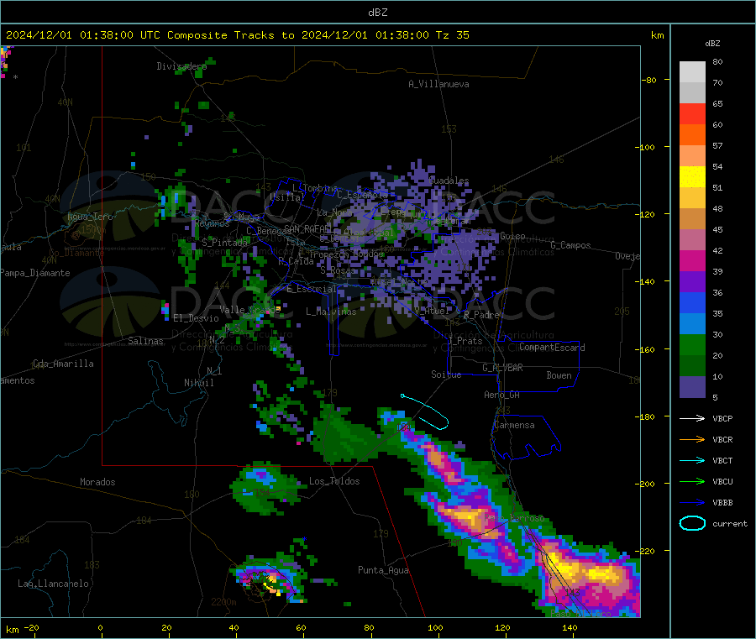This screenshot has height=639, width=756.
Task: Click the Goico map label
Action: [512, 236]
